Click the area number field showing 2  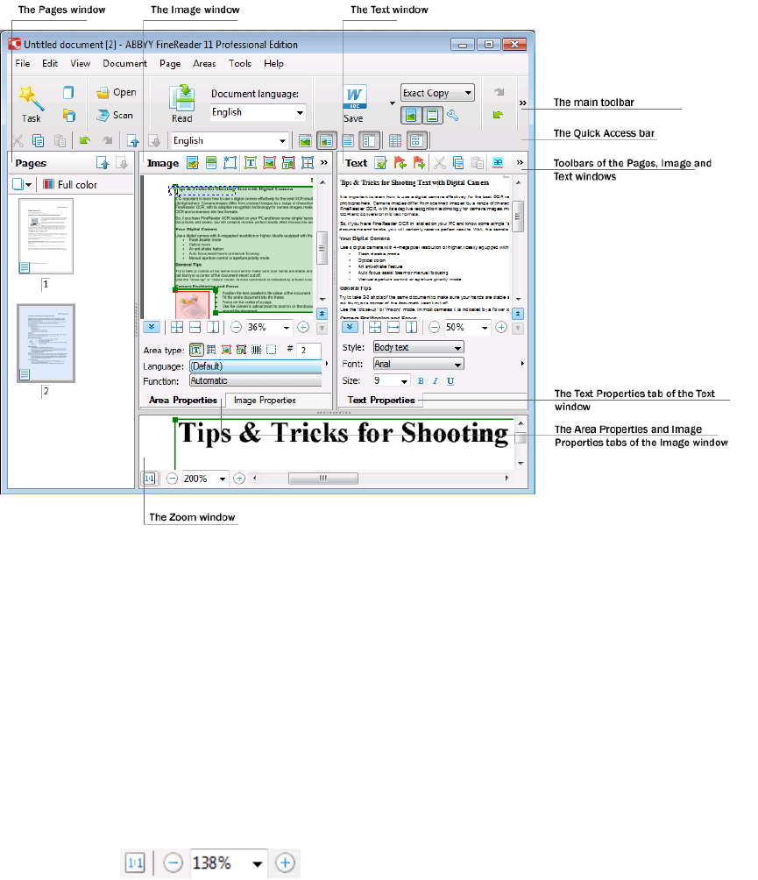click(309, 351)
